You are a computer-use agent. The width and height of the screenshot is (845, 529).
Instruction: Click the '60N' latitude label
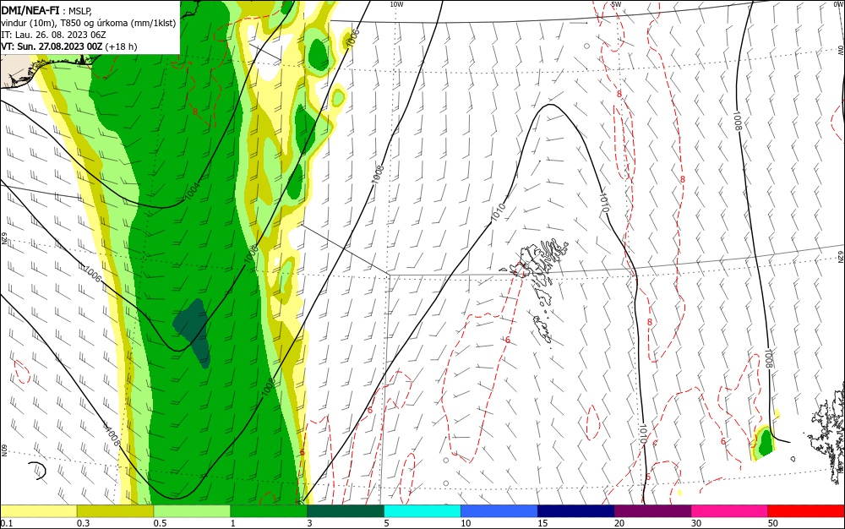(x=3, y=450)
